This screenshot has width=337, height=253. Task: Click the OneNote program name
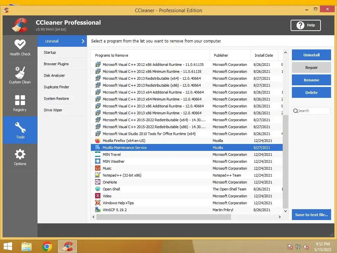(110, 182)
